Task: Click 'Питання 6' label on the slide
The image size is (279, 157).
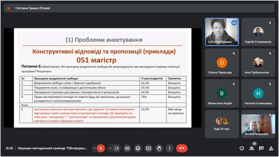Action: click(x=31, y=66)
